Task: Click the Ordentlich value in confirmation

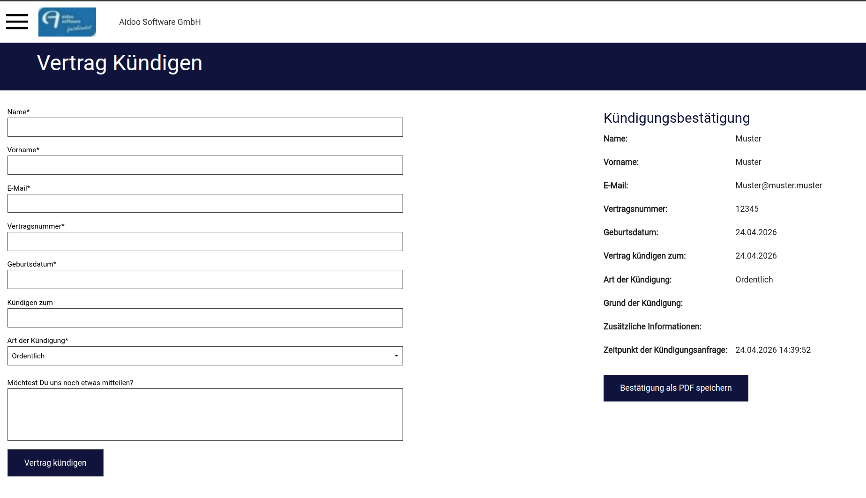Action: click(754, 280)
